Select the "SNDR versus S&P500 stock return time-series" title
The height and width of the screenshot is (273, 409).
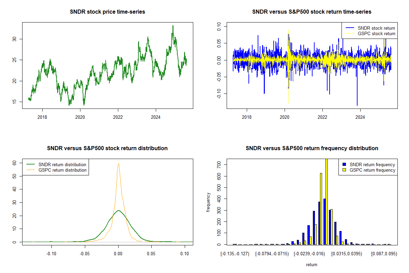click(312, 12)
